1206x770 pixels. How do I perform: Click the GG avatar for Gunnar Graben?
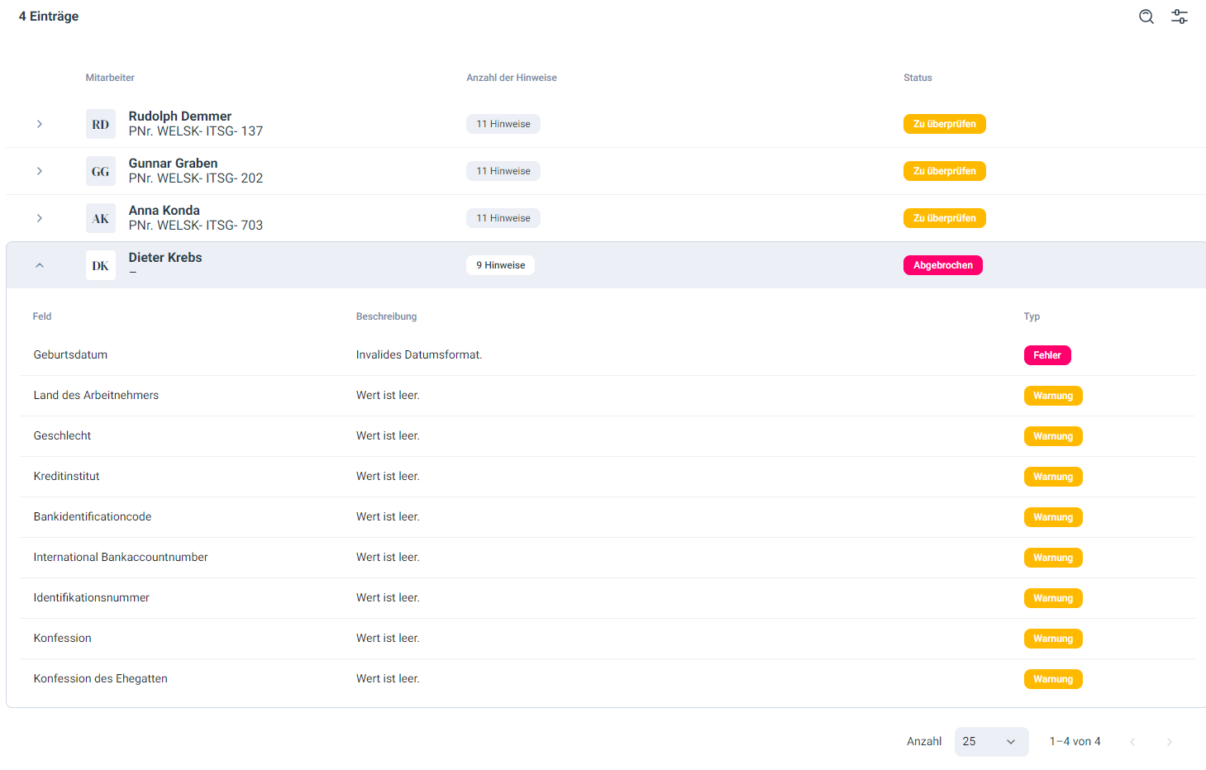101,171
